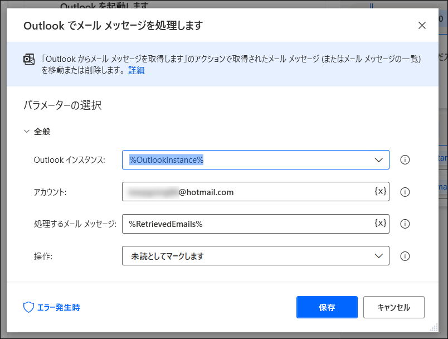This screenshot has height=339, width=448.
Task: Click the Outlook インスタンス: label
Action: tap(70, 160)
